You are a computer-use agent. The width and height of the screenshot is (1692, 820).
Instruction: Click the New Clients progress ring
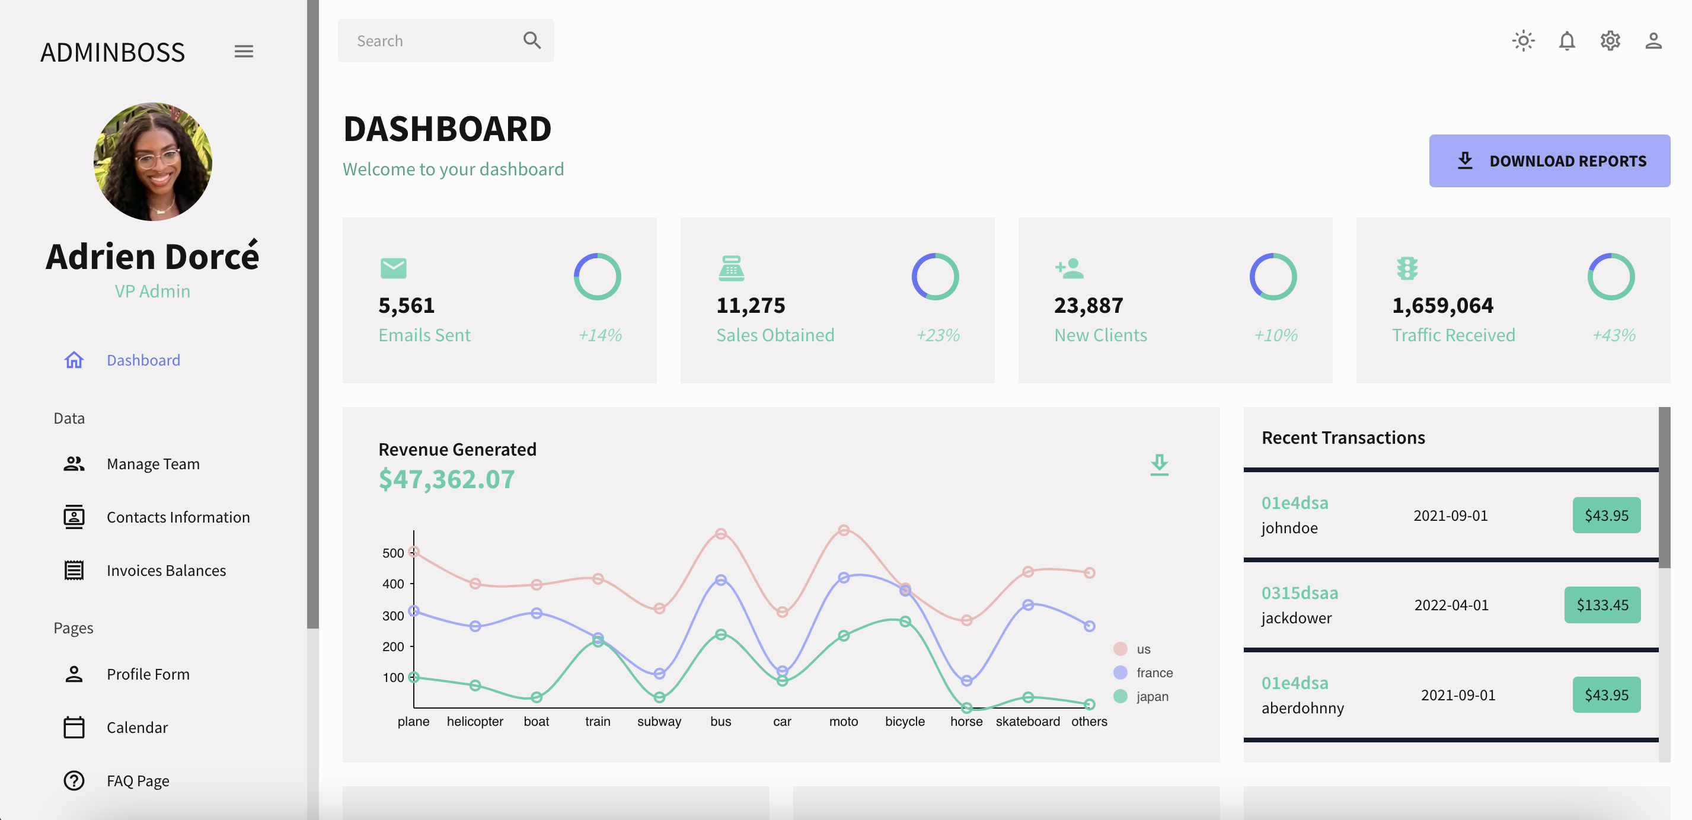[x=1272, y=277]
